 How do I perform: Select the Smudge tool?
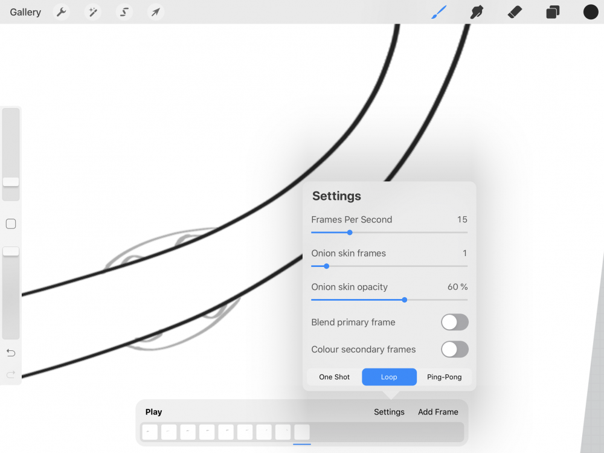(x=477, y=12)
